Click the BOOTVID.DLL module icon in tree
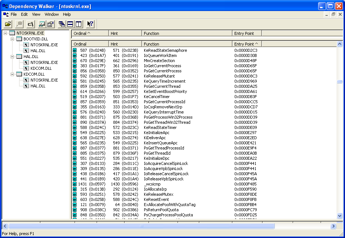The width and height of the screenshot is (345, 238). pos(19,39)
